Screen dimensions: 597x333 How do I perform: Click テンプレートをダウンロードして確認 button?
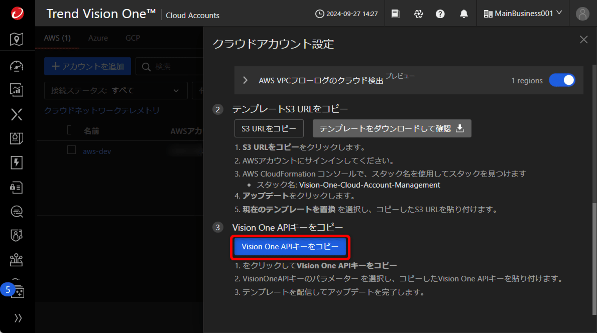[x=392, y=128]
